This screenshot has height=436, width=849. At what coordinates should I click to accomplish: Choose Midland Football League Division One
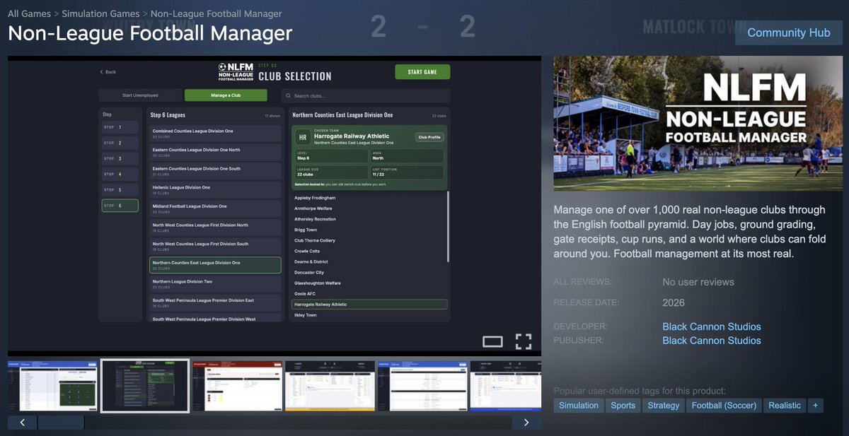(215, 208)
